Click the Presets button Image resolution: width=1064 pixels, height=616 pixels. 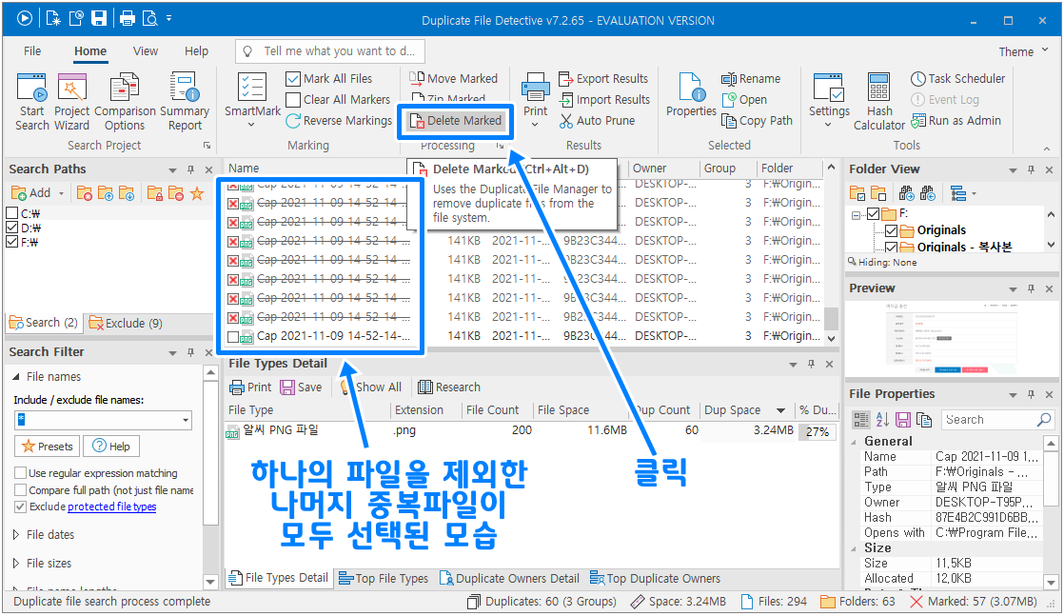pyautogui.click(x=47, y=447)
